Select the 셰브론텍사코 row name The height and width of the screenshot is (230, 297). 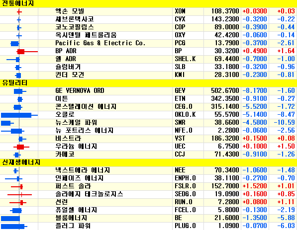(75, 19)
